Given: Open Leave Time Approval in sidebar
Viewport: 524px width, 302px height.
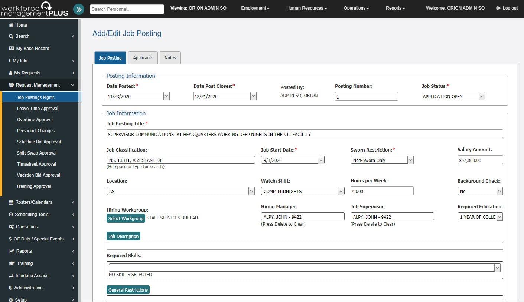Looking at the screenshot, I should click(38, 109).
